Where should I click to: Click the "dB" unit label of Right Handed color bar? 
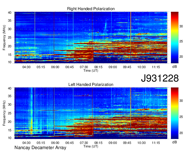175,67
